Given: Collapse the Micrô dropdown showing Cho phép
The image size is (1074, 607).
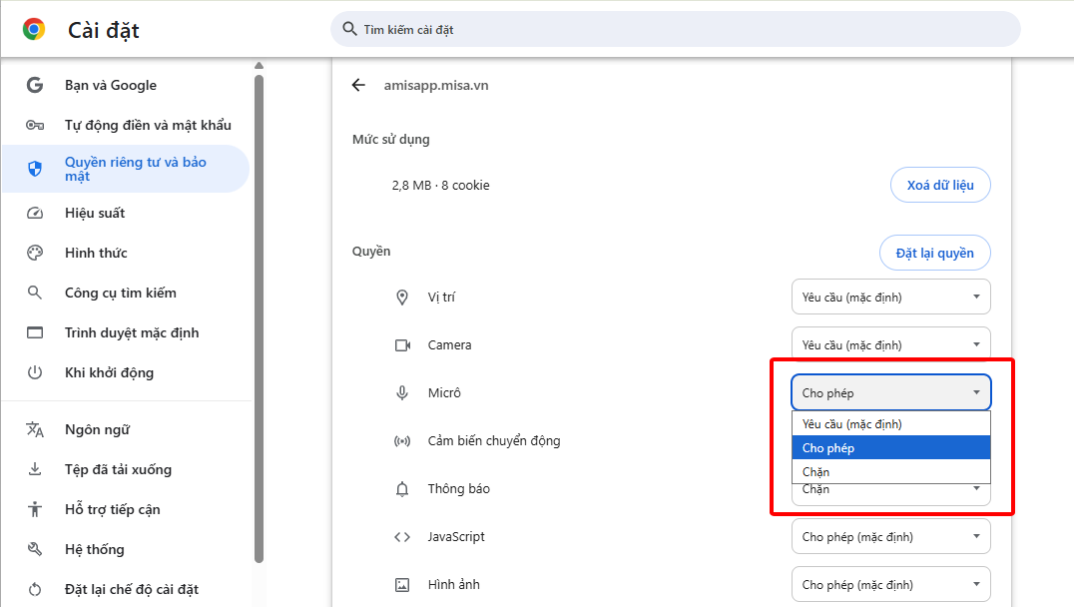Looking at the screenshot, I should [x=891, y=392].
